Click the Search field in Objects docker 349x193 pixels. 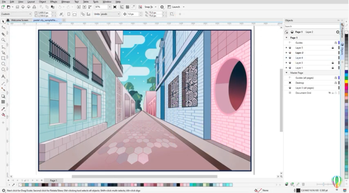click(x=311, y=26)
